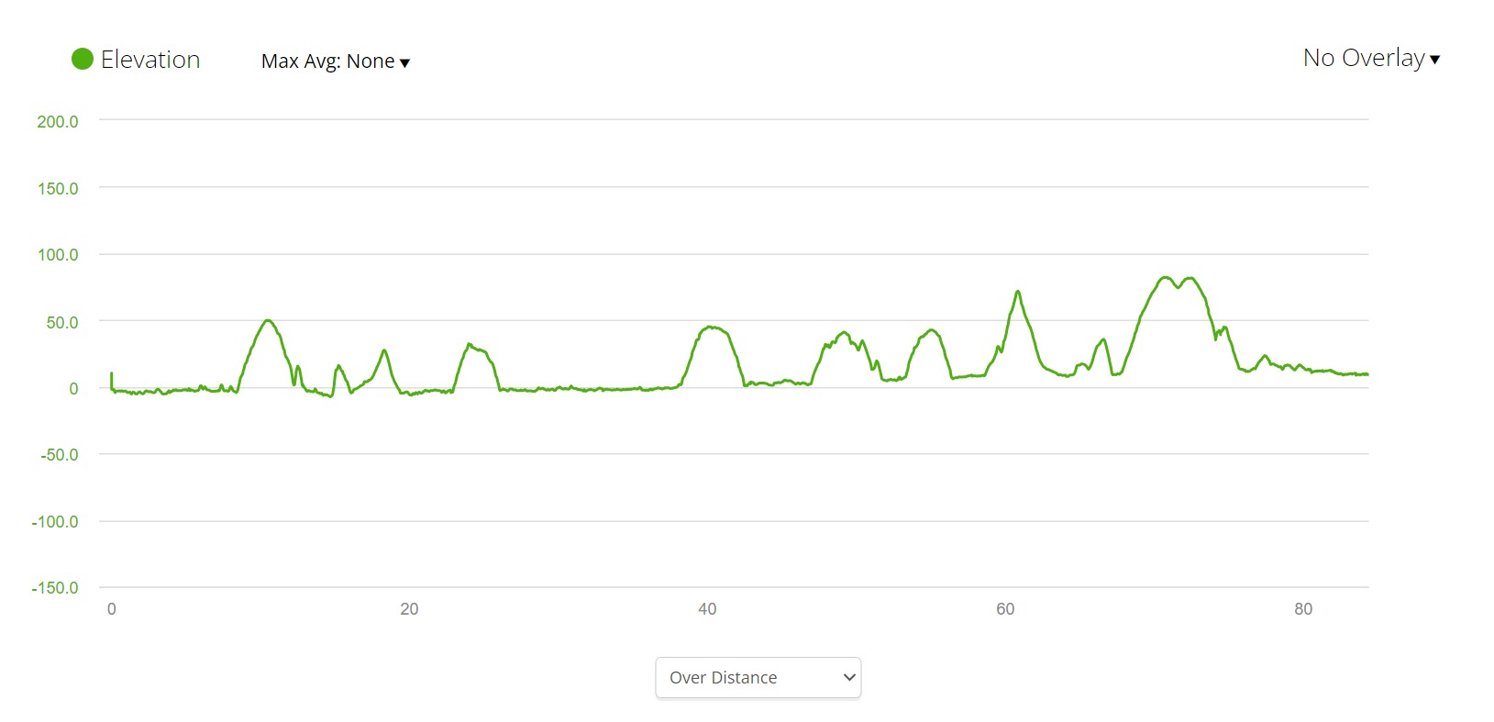Expand the No Overlay menu
Viewport: 1494px width, 722px height.
(x=1370, y=59)
